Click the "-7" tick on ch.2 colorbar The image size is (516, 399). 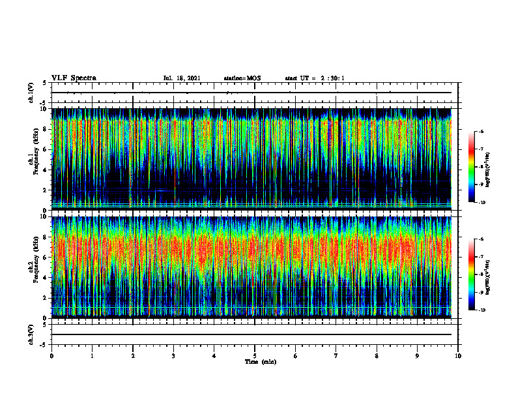(x=481, y=257)
